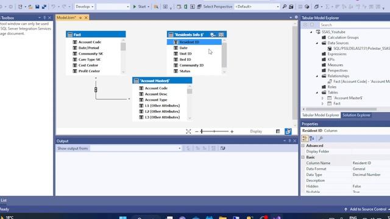Click the Save file icon in the toolbar
This screenshot has height=219, width=390.
pyautogui.click(x=37, y=7)
